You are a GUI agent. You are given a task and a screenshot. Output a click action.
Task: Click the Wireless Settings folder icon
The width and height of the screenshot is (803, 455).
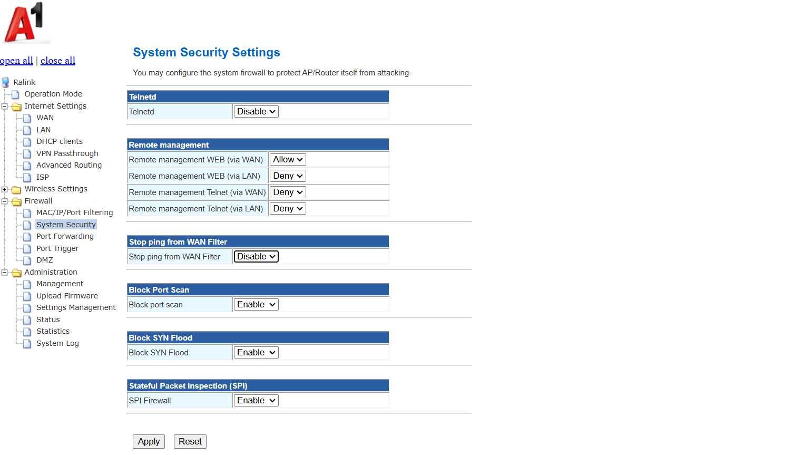coord(16,189)
